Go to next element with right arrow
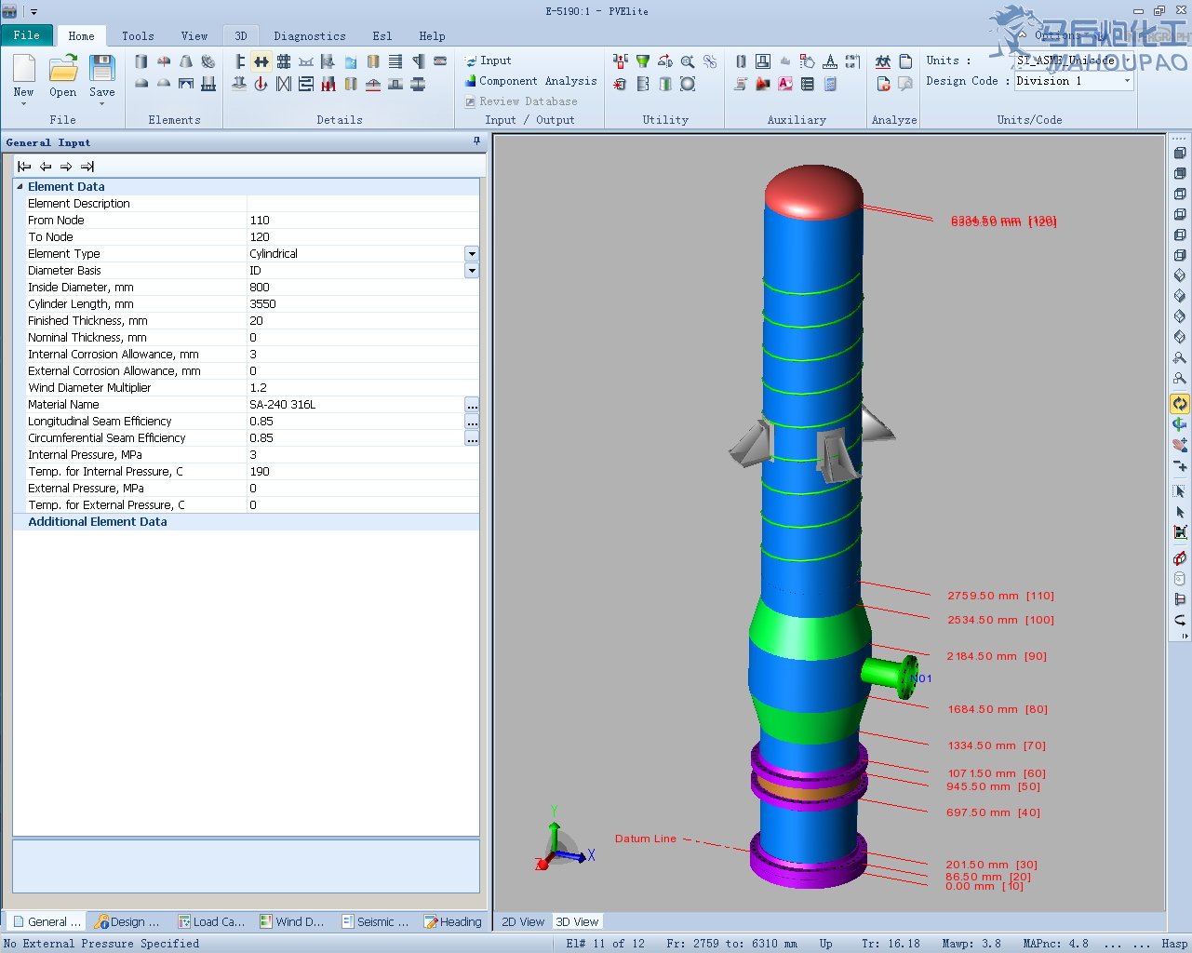Screen dimensions: 1192x953 point(66,167)
